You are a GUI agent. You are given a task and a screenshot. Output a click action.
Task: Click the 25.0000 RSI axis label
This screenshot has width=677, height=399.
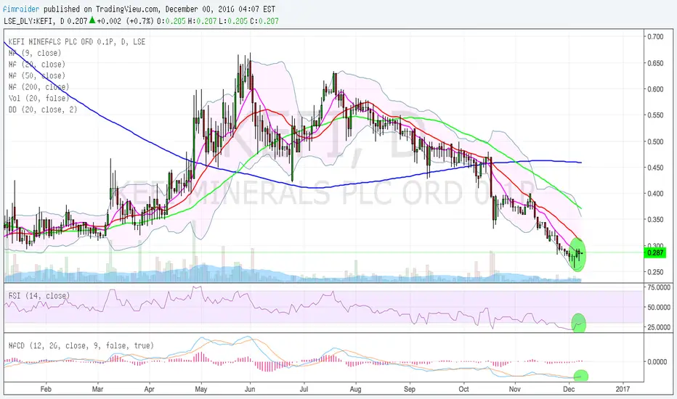[658, 327]
